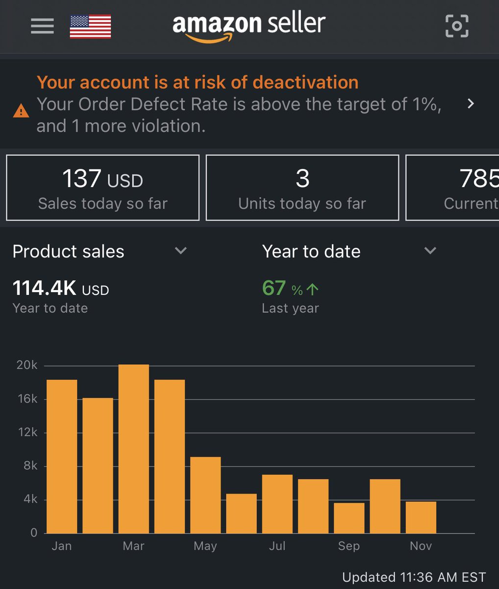Viewport: 499px width, 589px height.
Task: Select the October sales bar
Action: coord(385,506)
